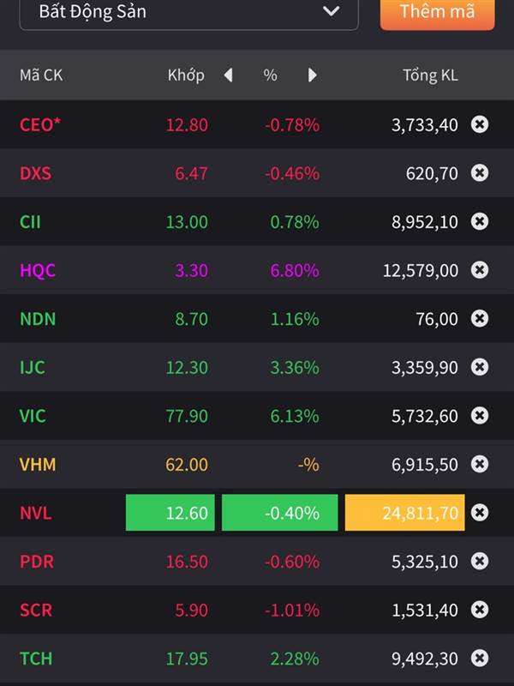Switch column with left arrow beside %

pos(228,75)
